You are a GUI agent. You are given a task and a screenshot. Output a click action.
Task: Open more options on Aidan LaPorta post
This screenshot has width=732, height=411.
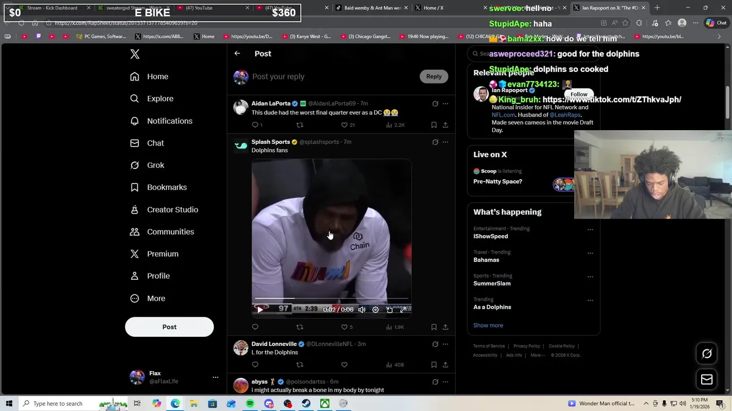[x=445, y=104]
